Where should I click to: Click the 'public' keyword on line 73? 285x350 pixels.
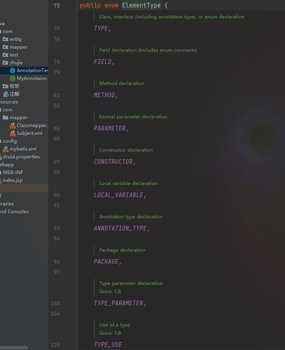click(90, 5)
